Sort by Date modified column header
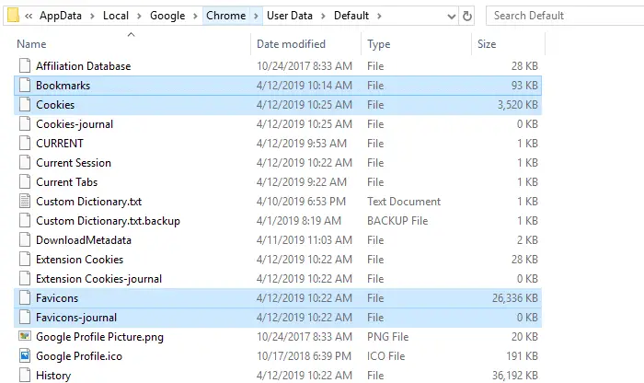Image resolution: width=644 pixels, height=383 pixels. tap(291, 44)
